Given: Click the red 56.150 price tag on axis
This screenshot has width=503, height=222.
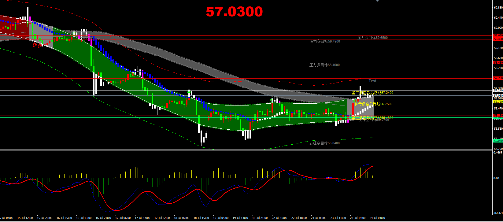Looking at the screenshot, I should 498,116.
